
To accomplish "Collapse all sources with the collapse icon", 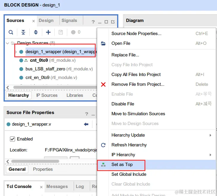I will (23, 32).
